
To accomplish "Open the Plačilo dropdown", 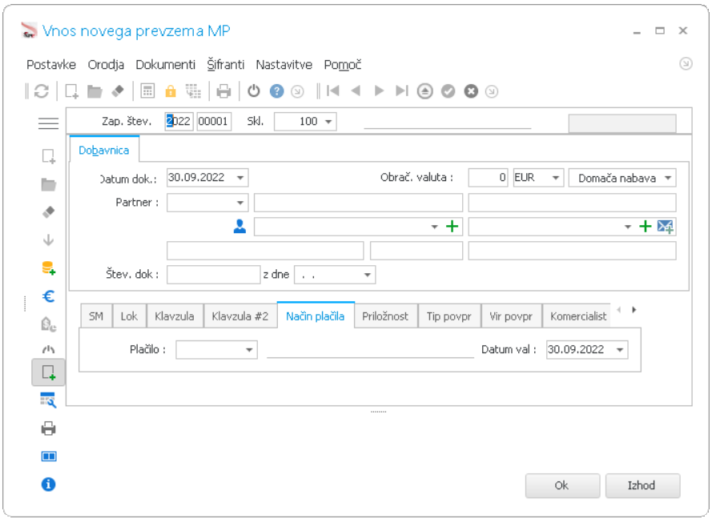I will pos(249,350).
